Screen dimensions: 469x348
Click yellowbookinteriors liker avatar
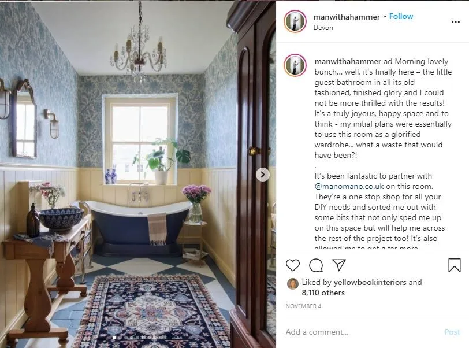pyautogui.click(x=292, y=283)
